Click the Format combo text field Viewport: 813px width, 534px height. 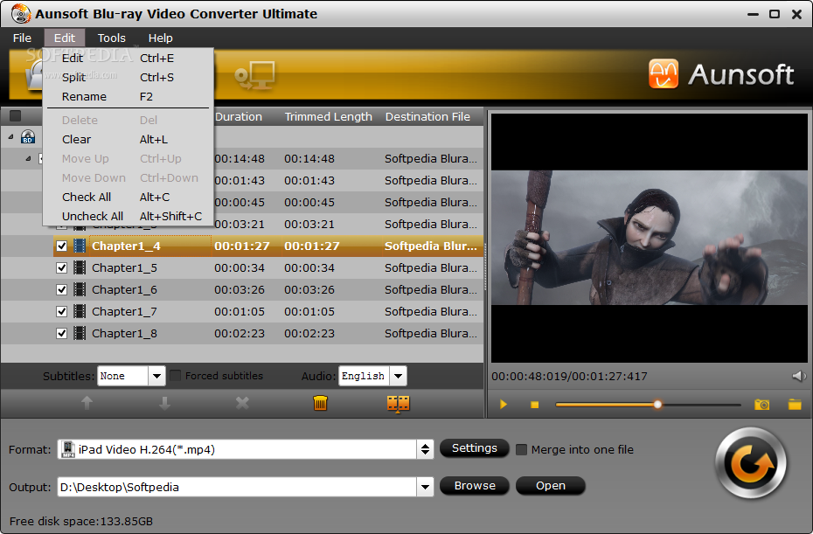[237, 449]
